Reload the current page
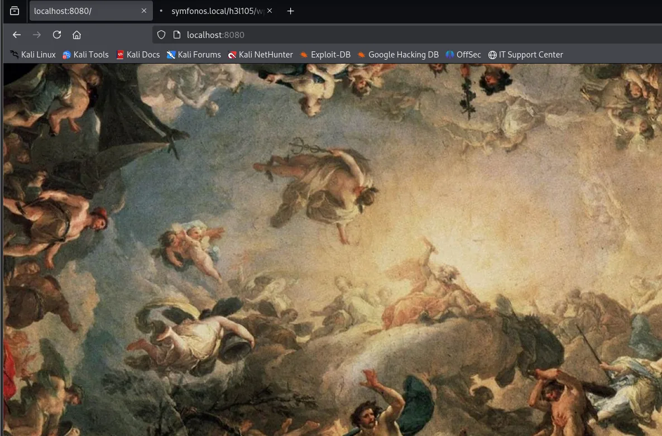The width and height of the screenshot is (662, 436). pyautogui.click(x=57, y=35)
